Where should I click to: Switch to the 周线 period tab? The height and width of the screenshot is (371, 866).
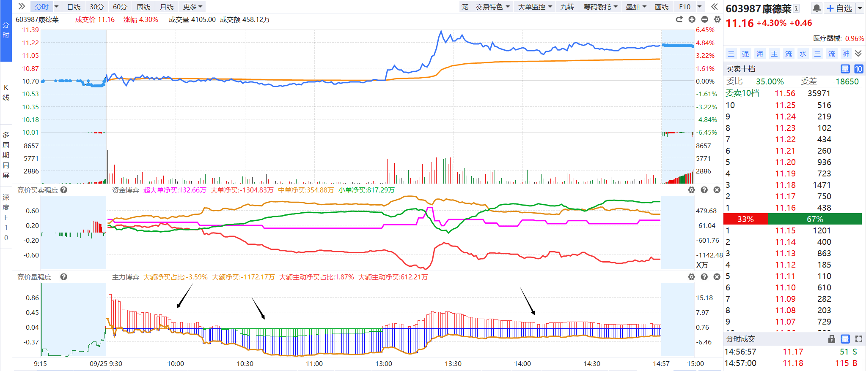(143, 7)
